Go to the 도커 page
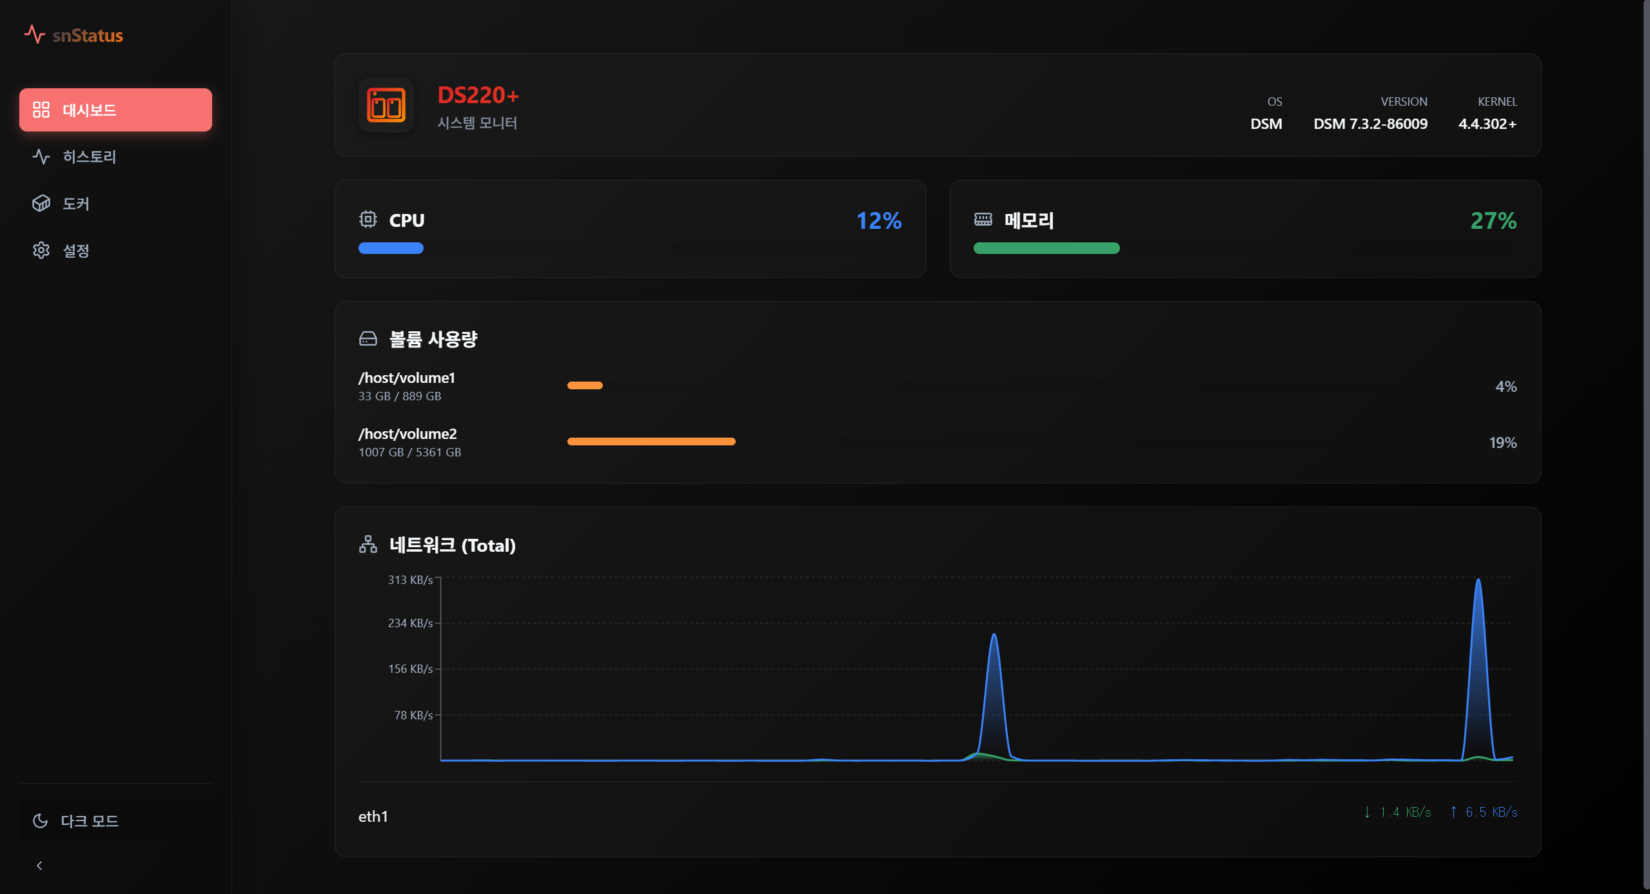Image resolution: width=1650 pixels, height=894 pixels. coord(76,204)
